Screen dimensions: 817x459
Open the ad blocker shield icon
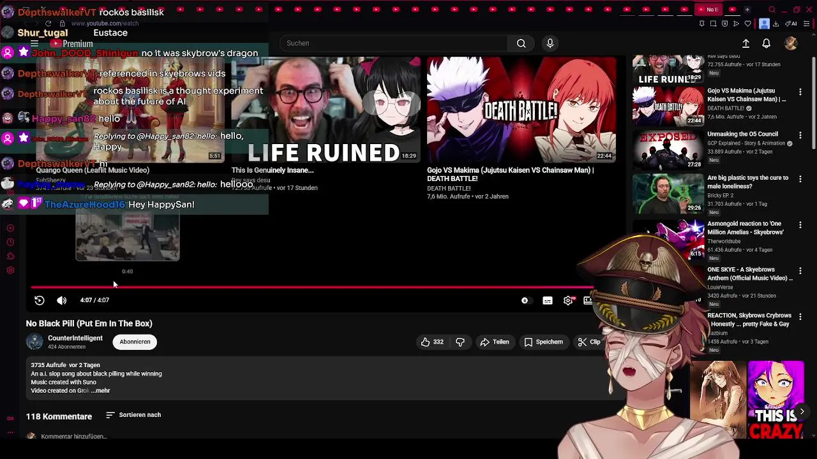(724, 24)
